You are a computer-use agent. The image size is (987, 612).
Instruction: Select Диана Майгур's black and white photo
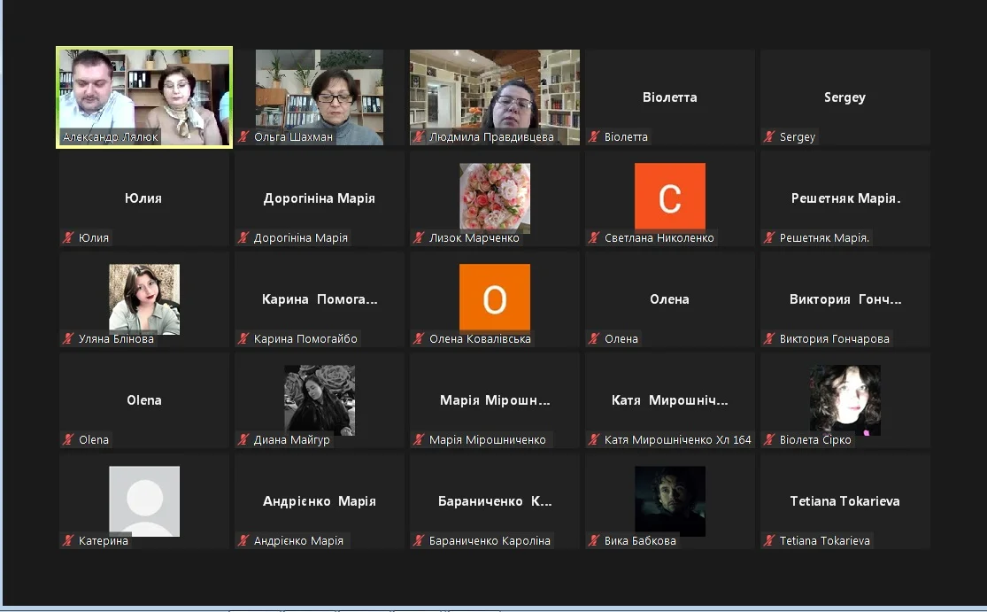(x=320, y=399)
